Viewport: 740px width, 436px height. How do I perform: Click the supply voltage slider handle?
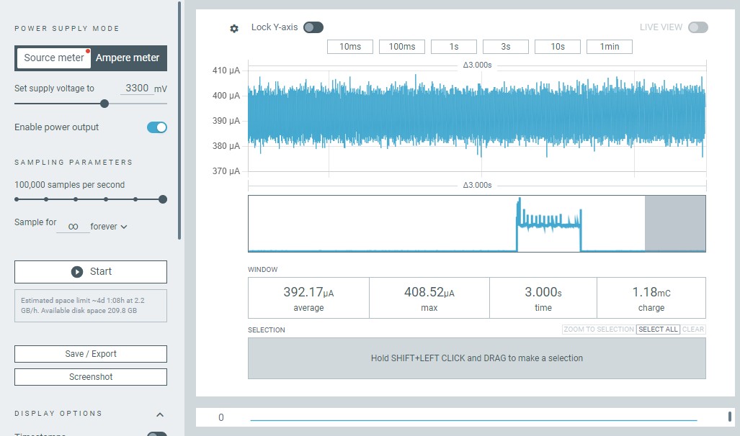coord(104,104)
